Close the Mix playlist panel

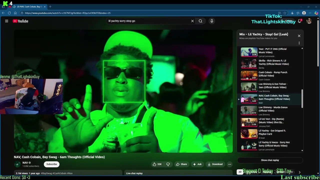tap(299, 36)
